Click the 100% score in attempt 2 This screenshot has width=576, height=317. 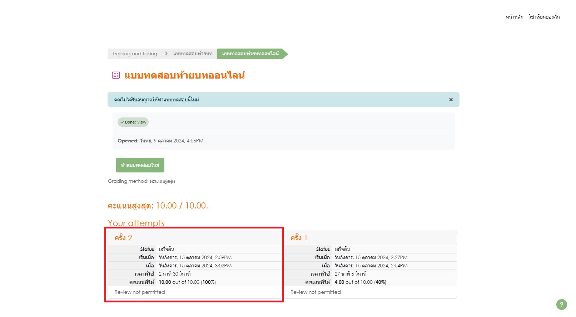(x=208, y=282)
